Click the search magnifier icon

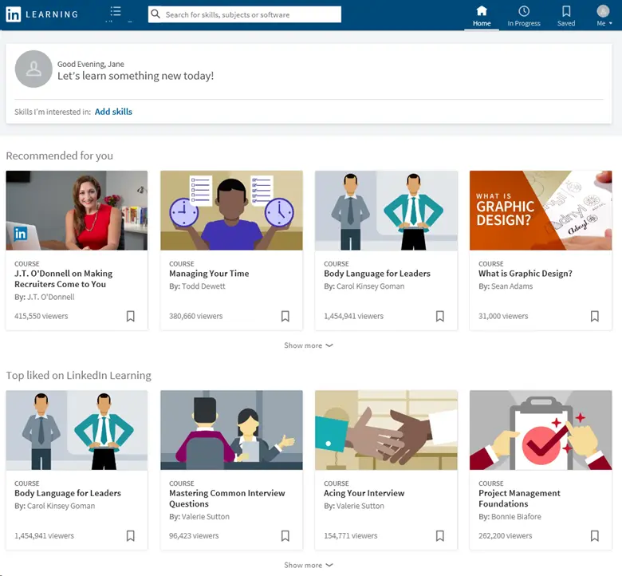tap(156, 14)
